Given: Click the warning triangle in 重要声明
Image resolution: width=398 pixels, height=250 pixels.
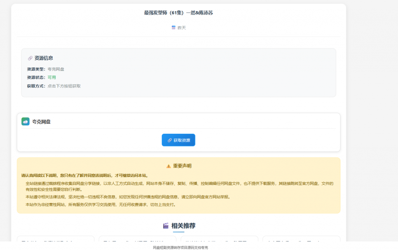Looking at the screenshot, I should pos(168,166).
